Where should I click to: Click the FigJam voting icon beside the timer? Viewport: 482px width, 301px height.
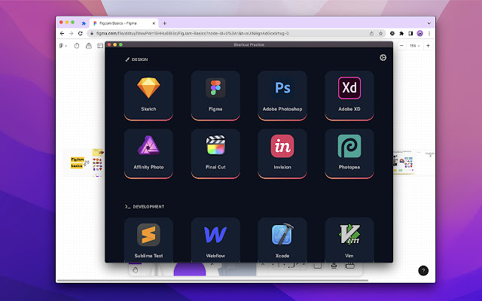[89, 46]
